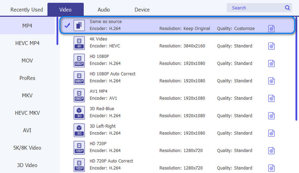Click the 4K Video format icon
Viewport: 299px width, 173px height.
click(x=79, y=43)
